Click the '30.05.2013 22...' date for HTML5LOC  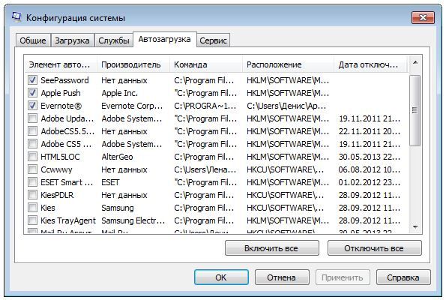pyautogui.click(x=370, y=157)
